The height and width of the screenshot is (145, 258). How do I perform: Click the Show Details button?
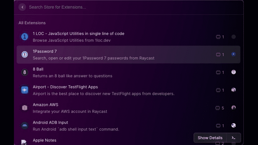(x=210, y=138)
